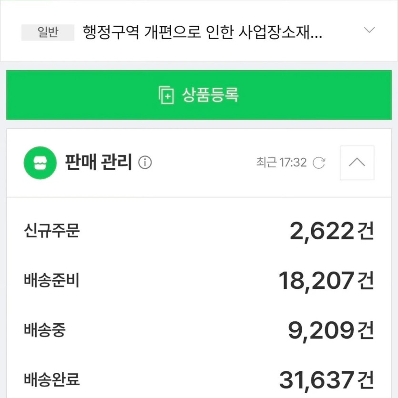Expand the notice dropdown chevron

[x=369, y=30]
